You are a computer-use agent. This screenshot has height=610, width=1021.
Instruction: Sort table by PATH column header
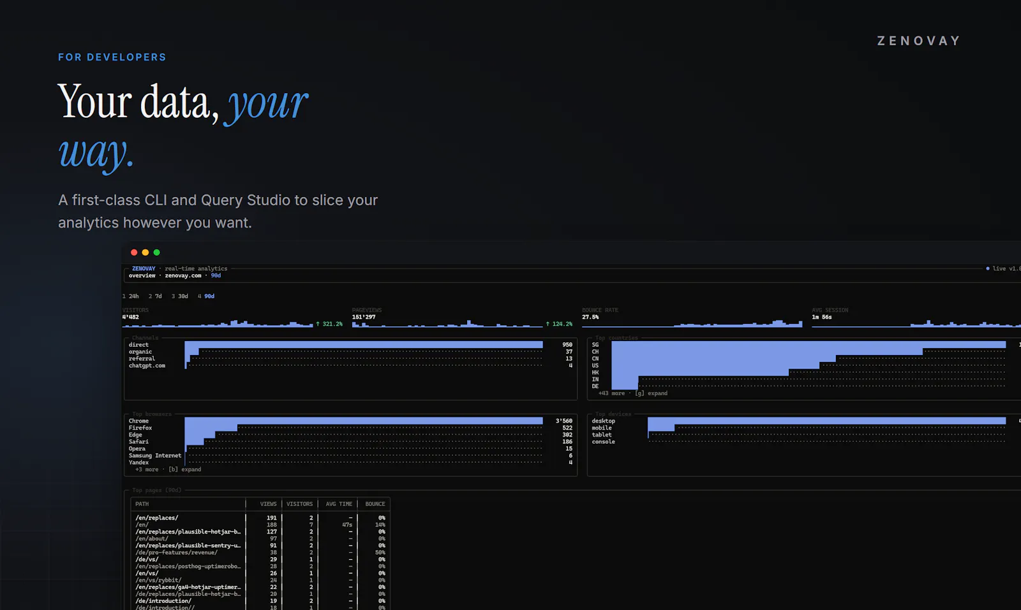(142, 504)
